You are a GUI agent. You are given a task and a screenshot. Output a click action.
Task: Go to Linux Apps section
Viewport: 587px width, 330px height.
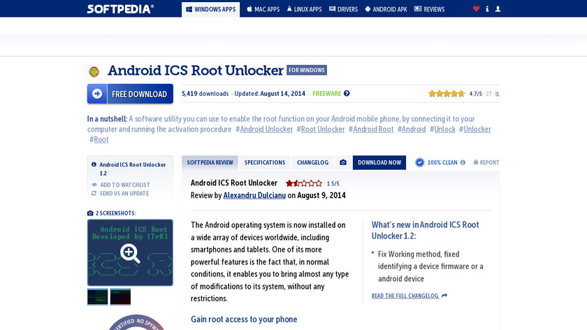305,9
